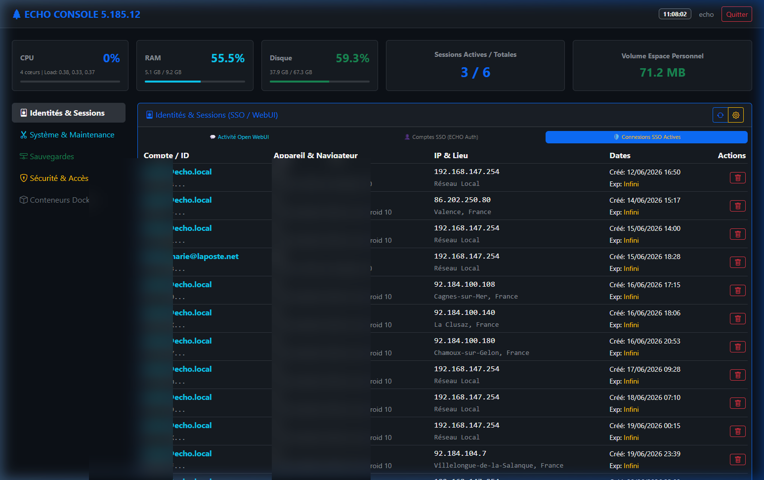Click location Valence, France
Image resolution: width=764 pixels, height=480 pixels.
(x=463, y=212)
